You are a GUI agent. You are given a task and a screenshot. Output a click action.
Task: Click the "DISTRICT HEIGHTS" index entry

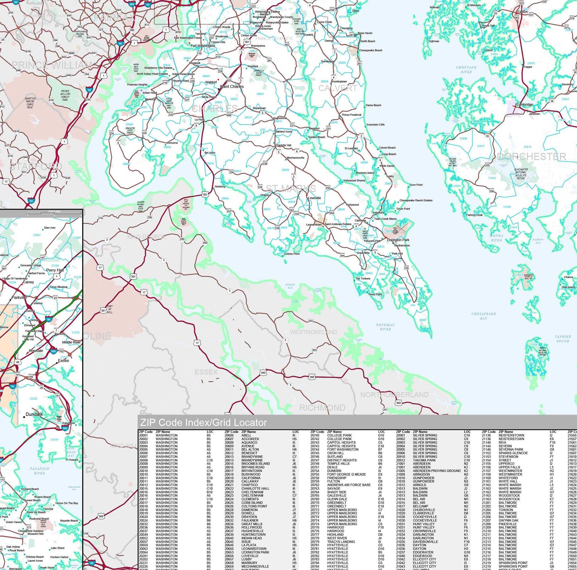(342, 460)
